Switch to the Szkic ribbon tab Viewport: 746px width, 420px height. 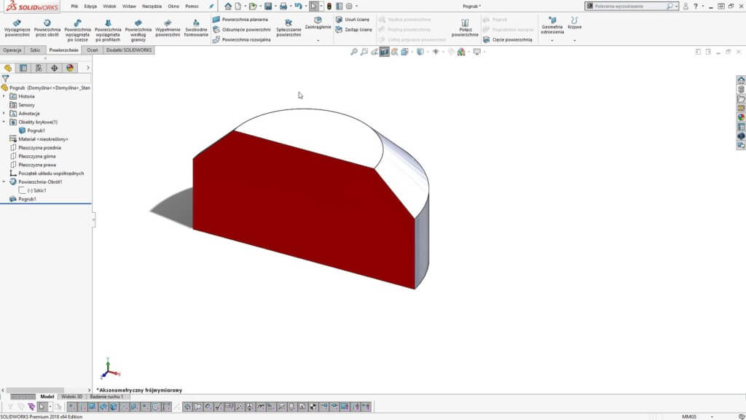tap(35, 50)
